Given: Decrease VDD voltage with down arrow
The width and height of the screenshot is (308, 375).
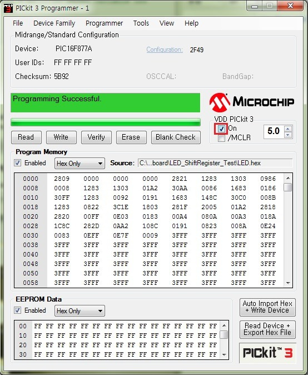Looking at the screenshot, I should [x=288, y=135].
